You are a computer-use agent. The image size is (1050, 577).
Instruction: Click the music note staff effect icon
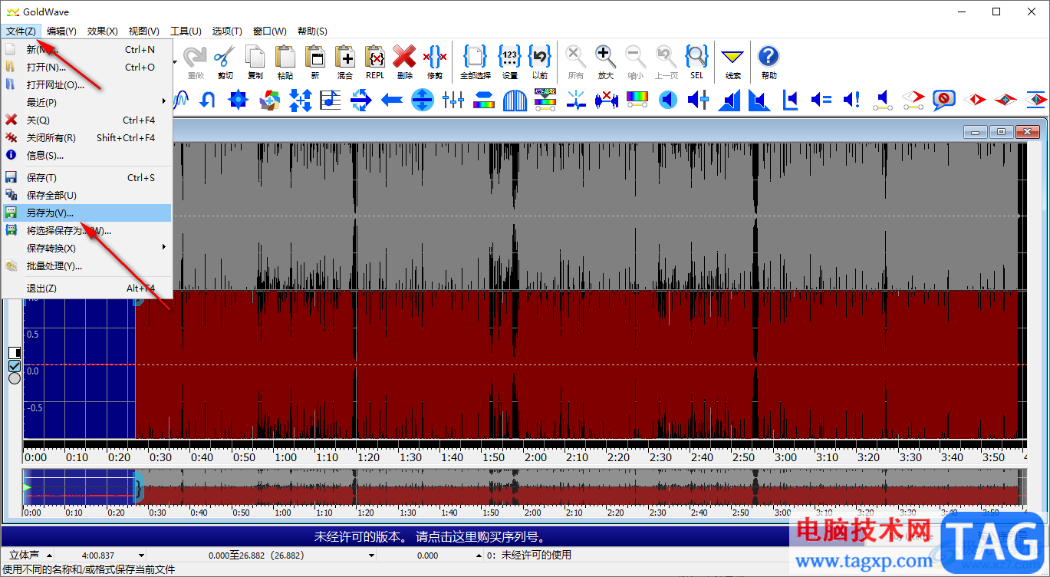(x=331, y=100)
